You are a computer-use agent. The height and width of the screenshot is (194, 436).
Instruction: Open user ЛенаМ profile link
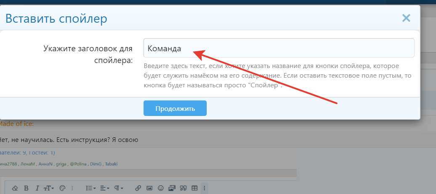point(27,164)
